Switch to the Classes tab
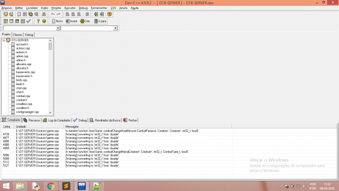 click(18, 35)
